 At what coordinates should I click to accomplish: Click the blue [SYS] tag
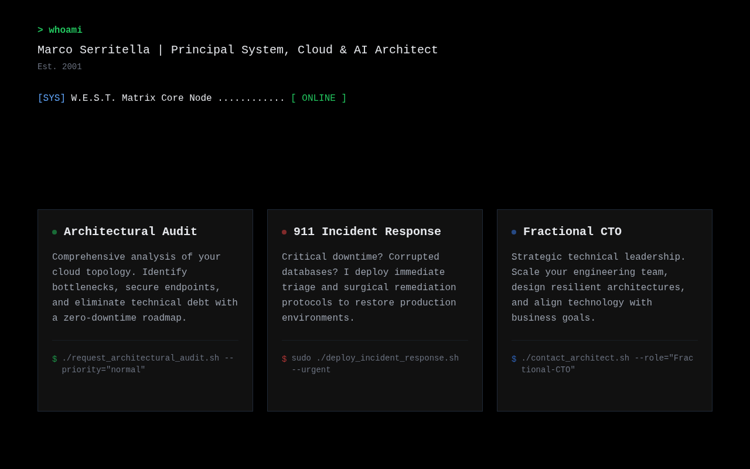pyautogui.click(x=52, y=98)
